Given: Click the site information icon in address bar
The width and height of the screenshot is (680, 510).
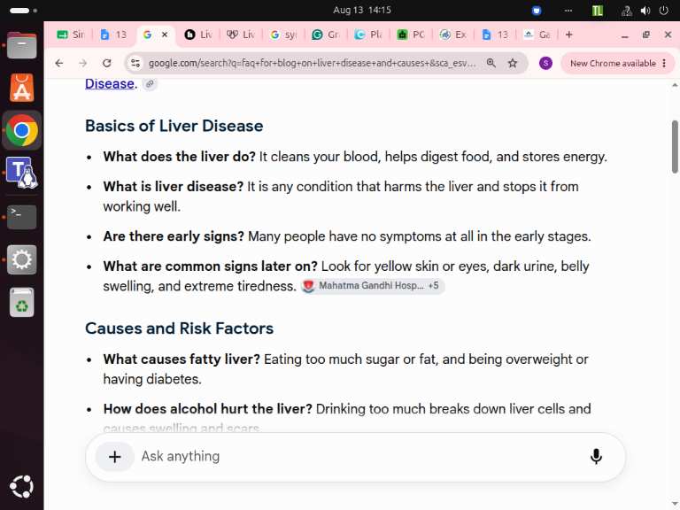Looking at the screenshot, I should (135, 64).
